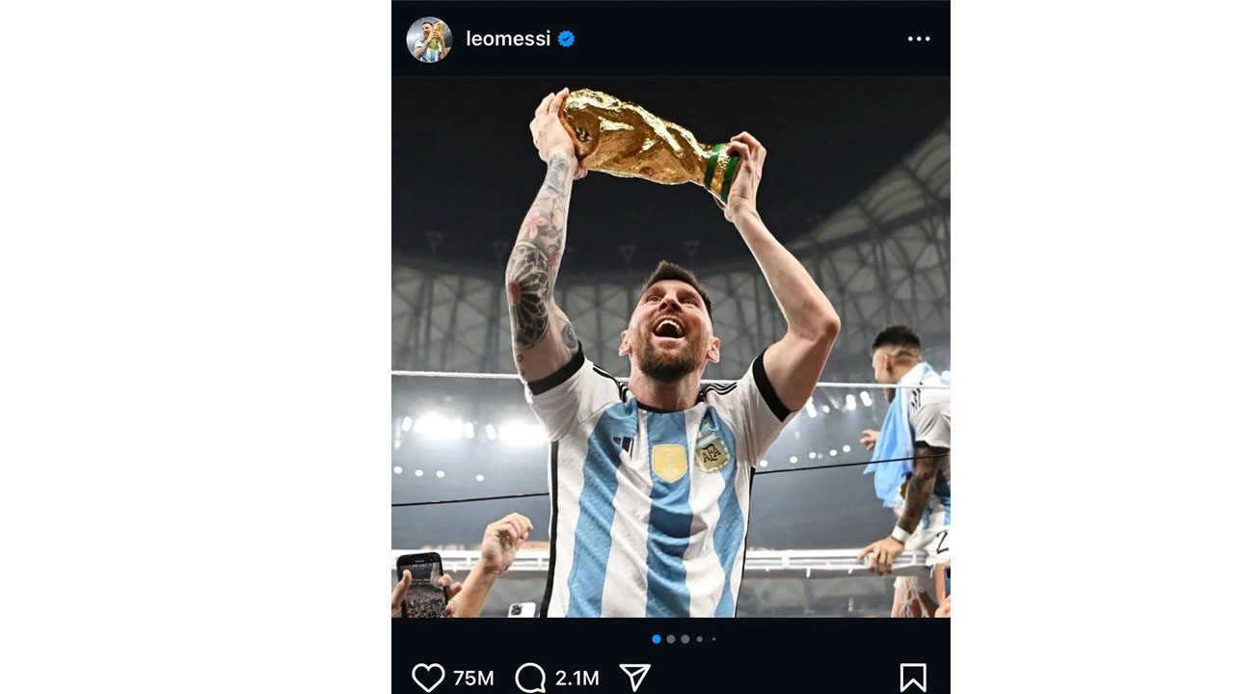Click the phone held up in the photo
Viewport: 1234px width, 694px height.
[422, 583]
